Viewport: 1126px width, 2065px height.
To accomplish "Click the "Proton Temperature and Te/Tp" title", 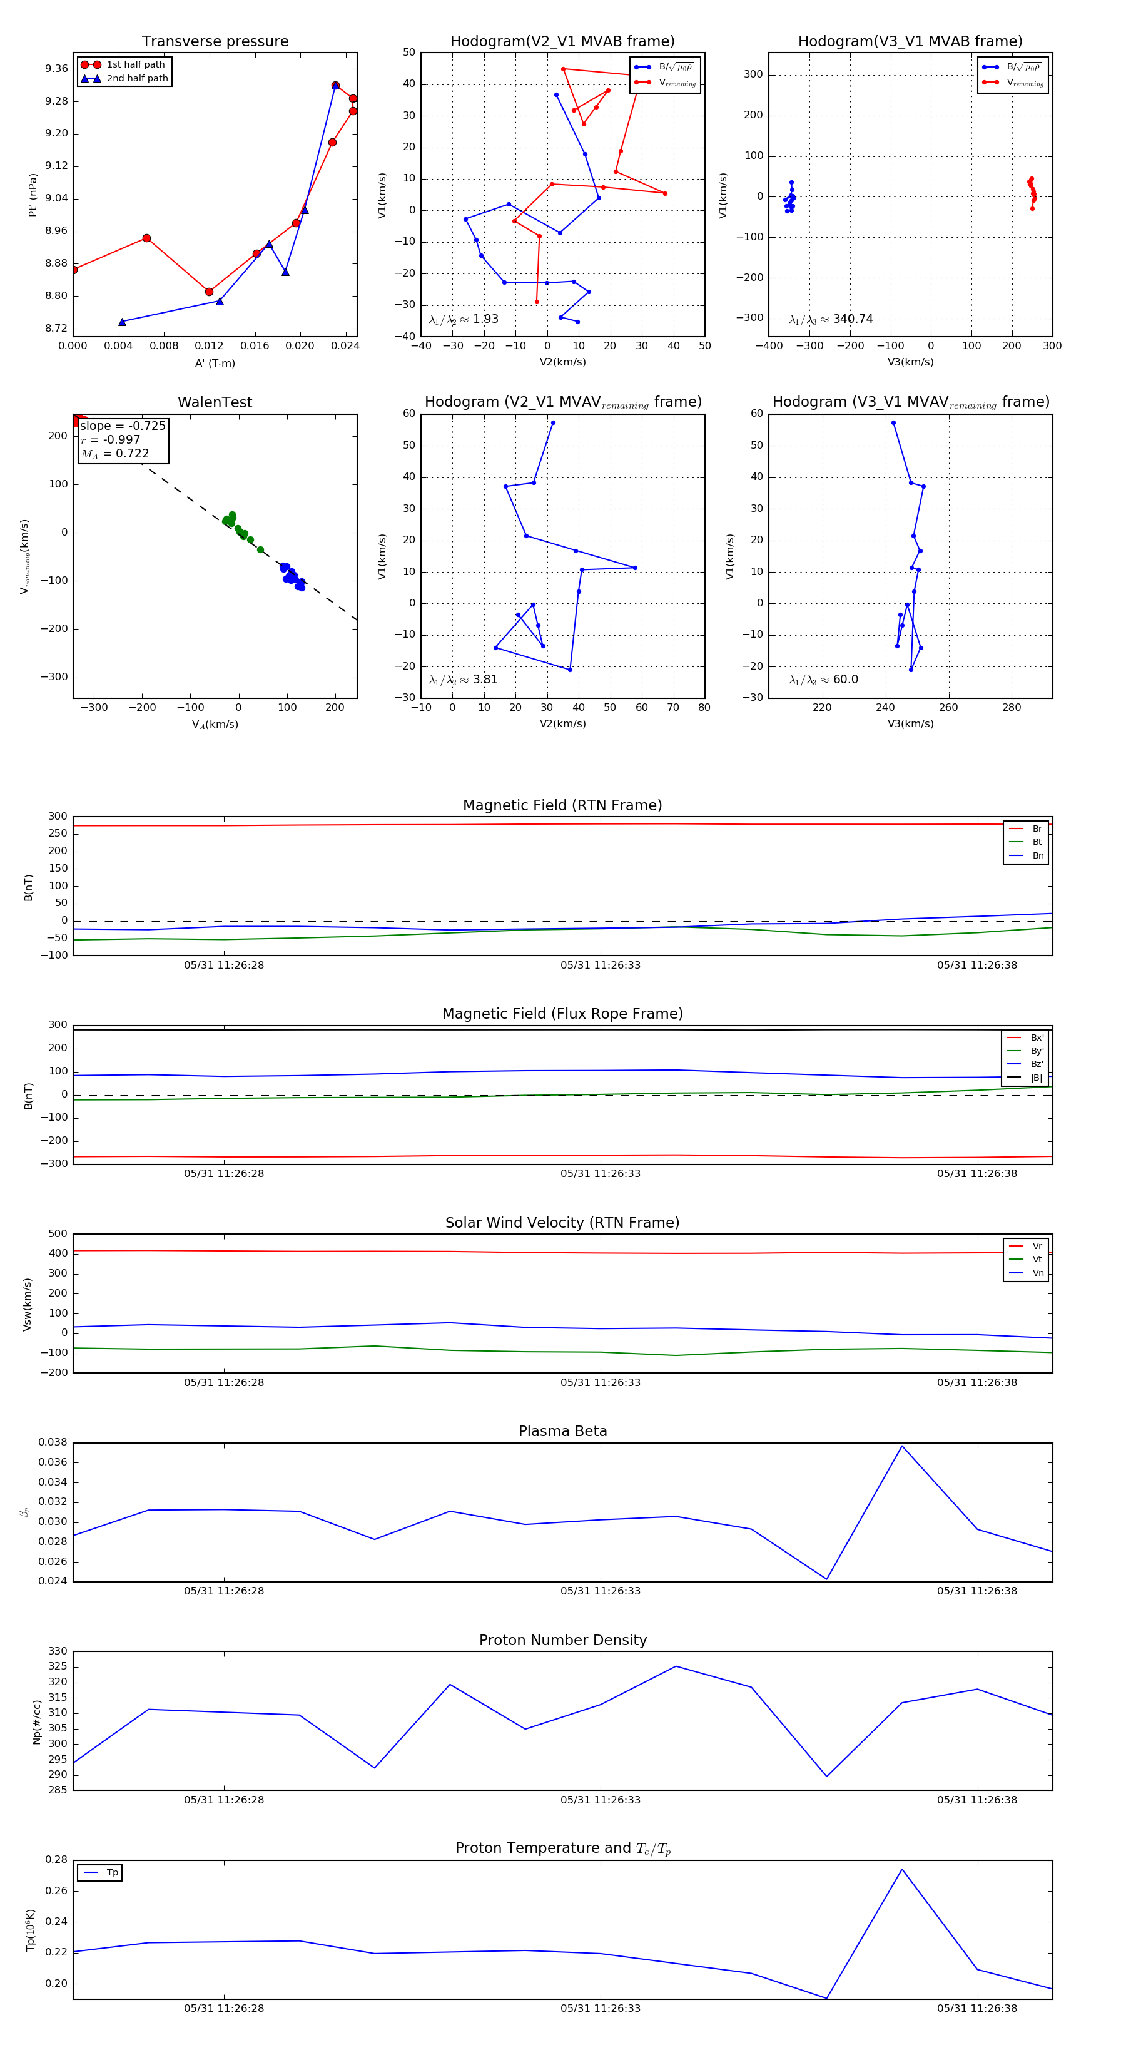I will click(x=562, y=1849).
